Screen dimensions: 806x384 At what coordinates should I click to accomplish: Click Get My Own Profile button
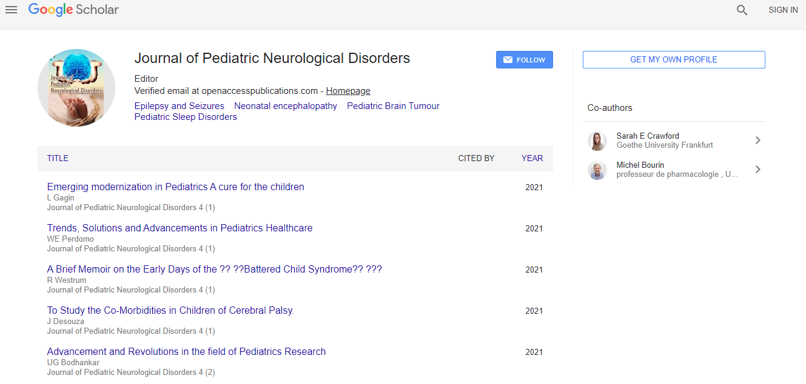coord(673,59)
